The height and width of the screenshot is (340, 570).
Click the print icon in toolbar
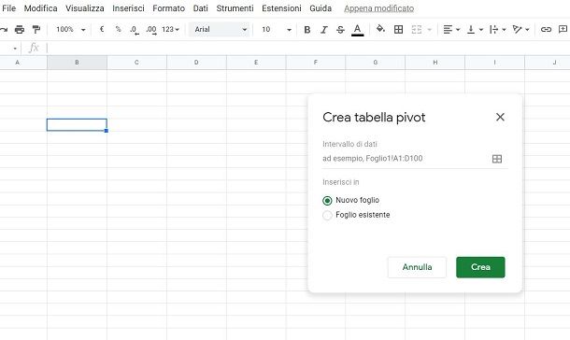point(20,30)
